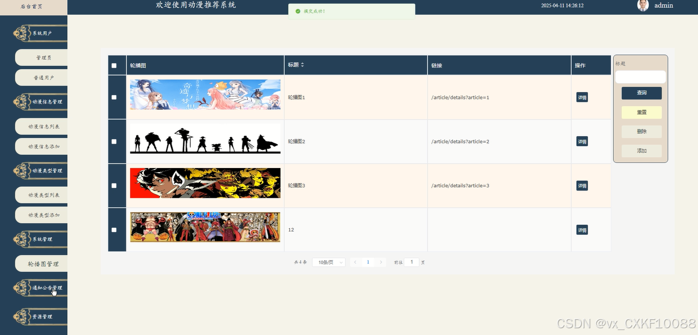Viewport: 698px width, 335px height.
Task: Click the /article/details?article=2 link text
Action: [x=460, y=142]
